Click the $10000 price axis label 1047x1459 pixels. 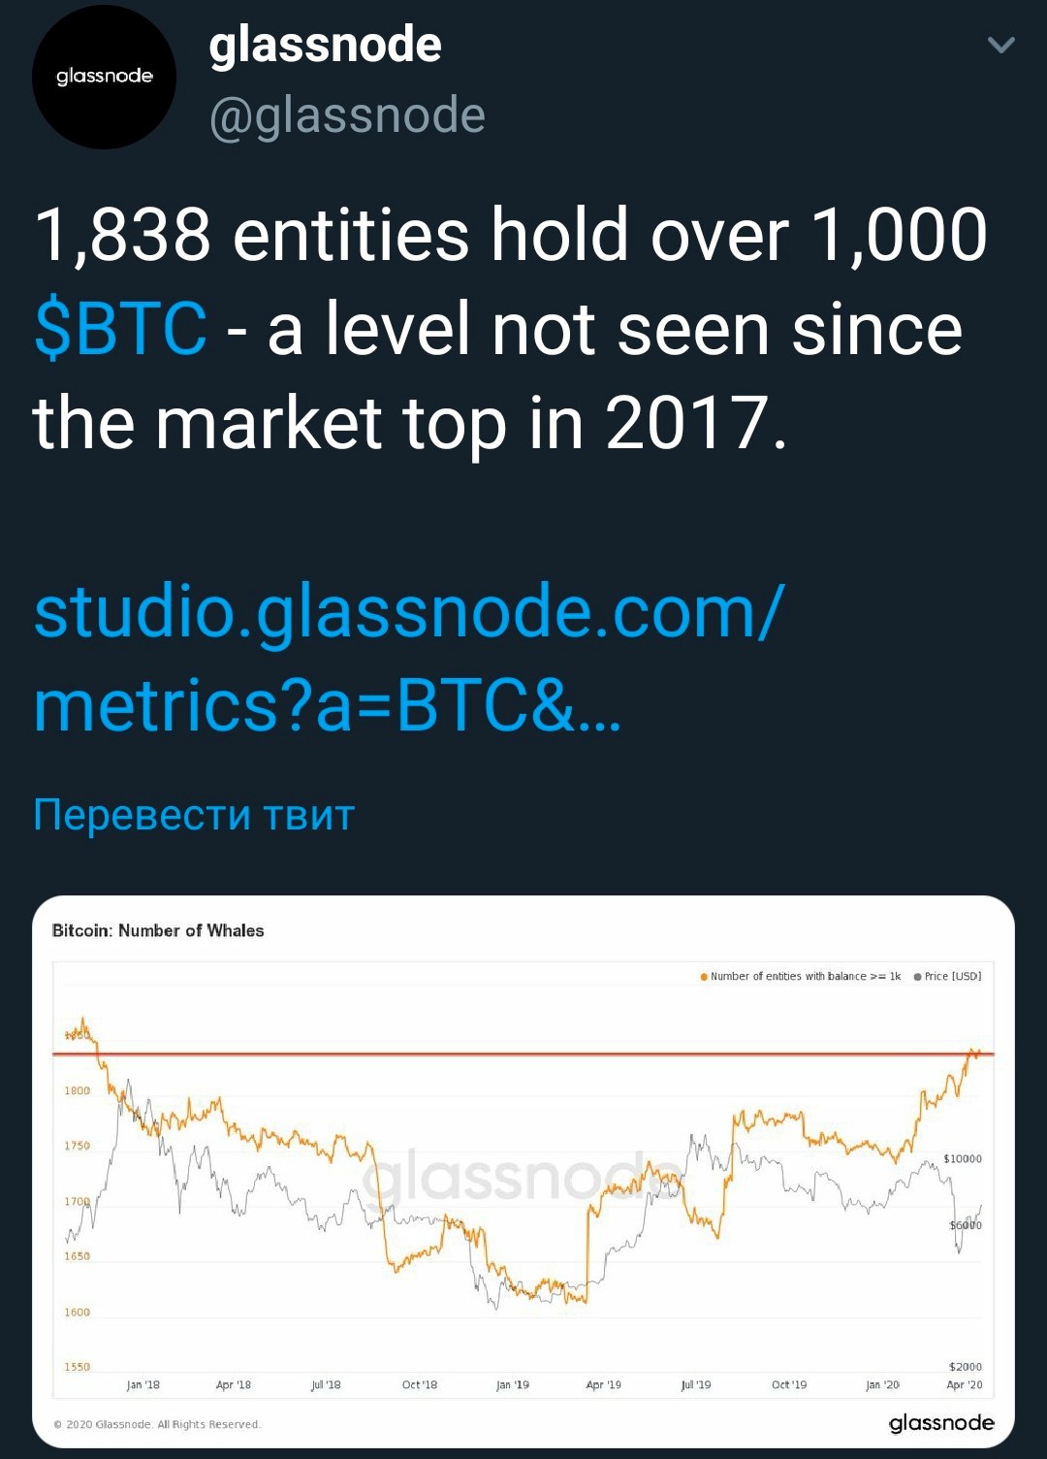[x=963, y=1158]
